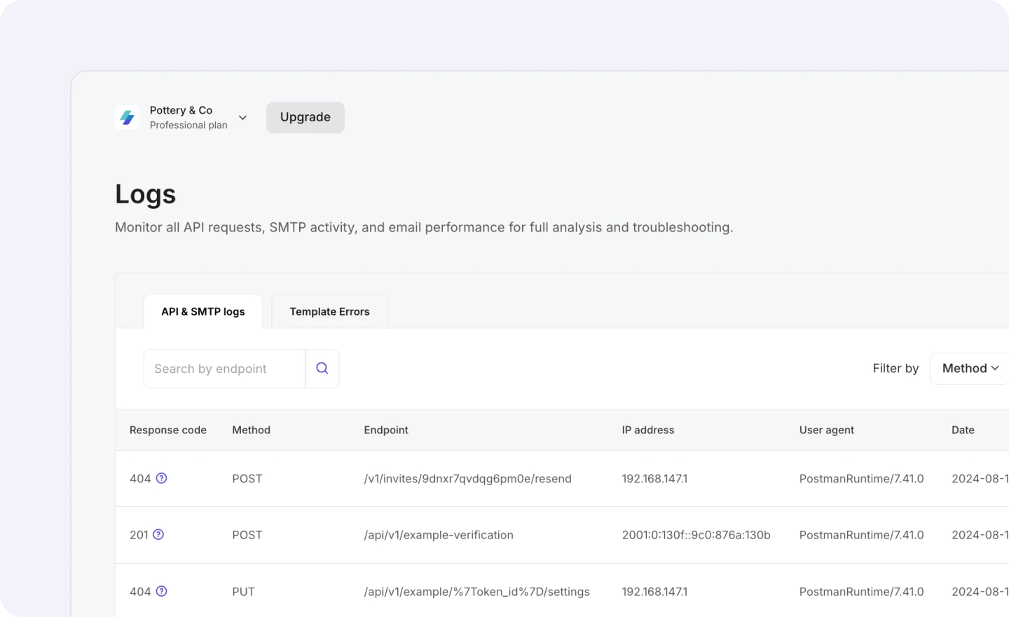Open the Token_id settings endpoint row

[x=476, y=592]
